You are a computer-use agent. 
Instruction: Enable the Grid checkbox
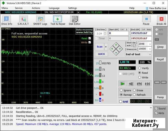tap(121, 102)
